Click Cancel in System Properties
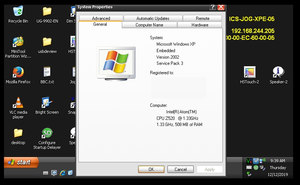This screenshot has height=185, width=300. (x=180, y=169)
